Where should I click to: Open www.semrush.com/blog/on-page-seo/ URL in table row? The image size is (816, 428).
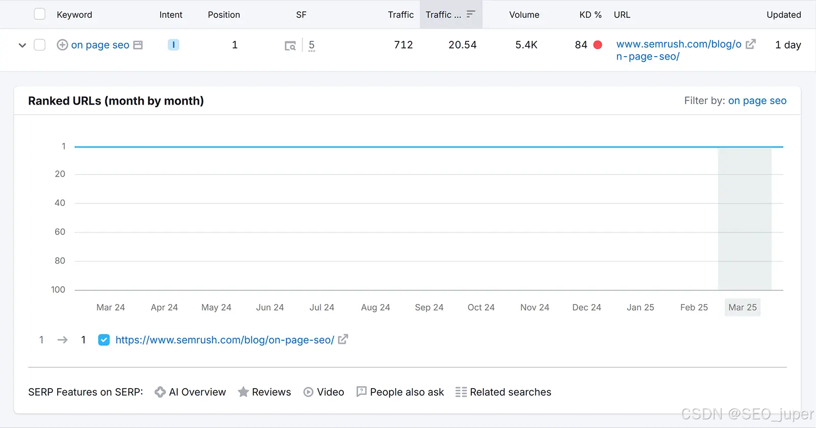pyautogui.click(x=679, y=50)
